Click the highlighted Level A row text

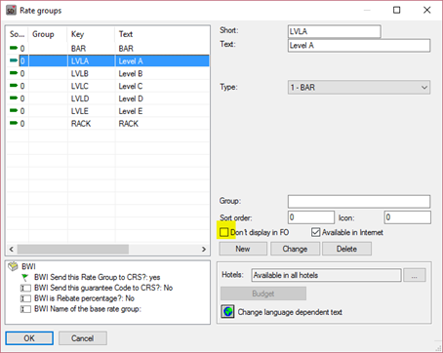click(131, 61)
